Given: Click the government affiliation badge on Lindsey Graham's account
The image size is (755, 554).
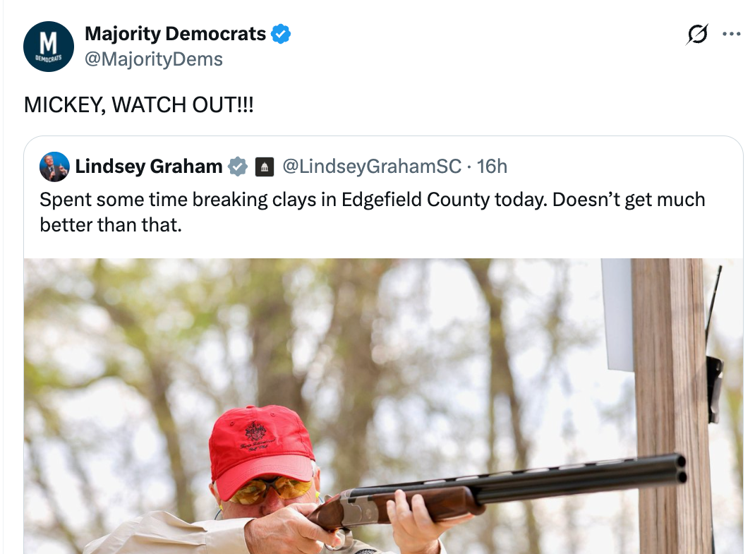Looking at the screenshot, I should pyautogui.click(x=263, y=167).
